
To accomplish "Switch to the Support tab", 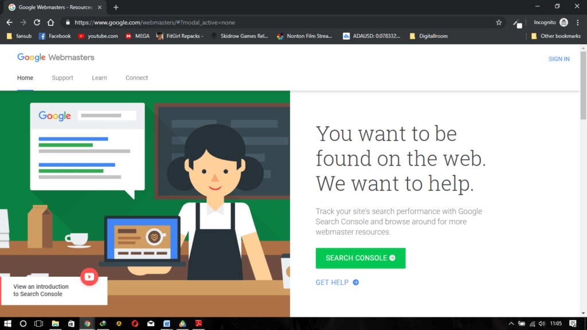I will (62, 77).
